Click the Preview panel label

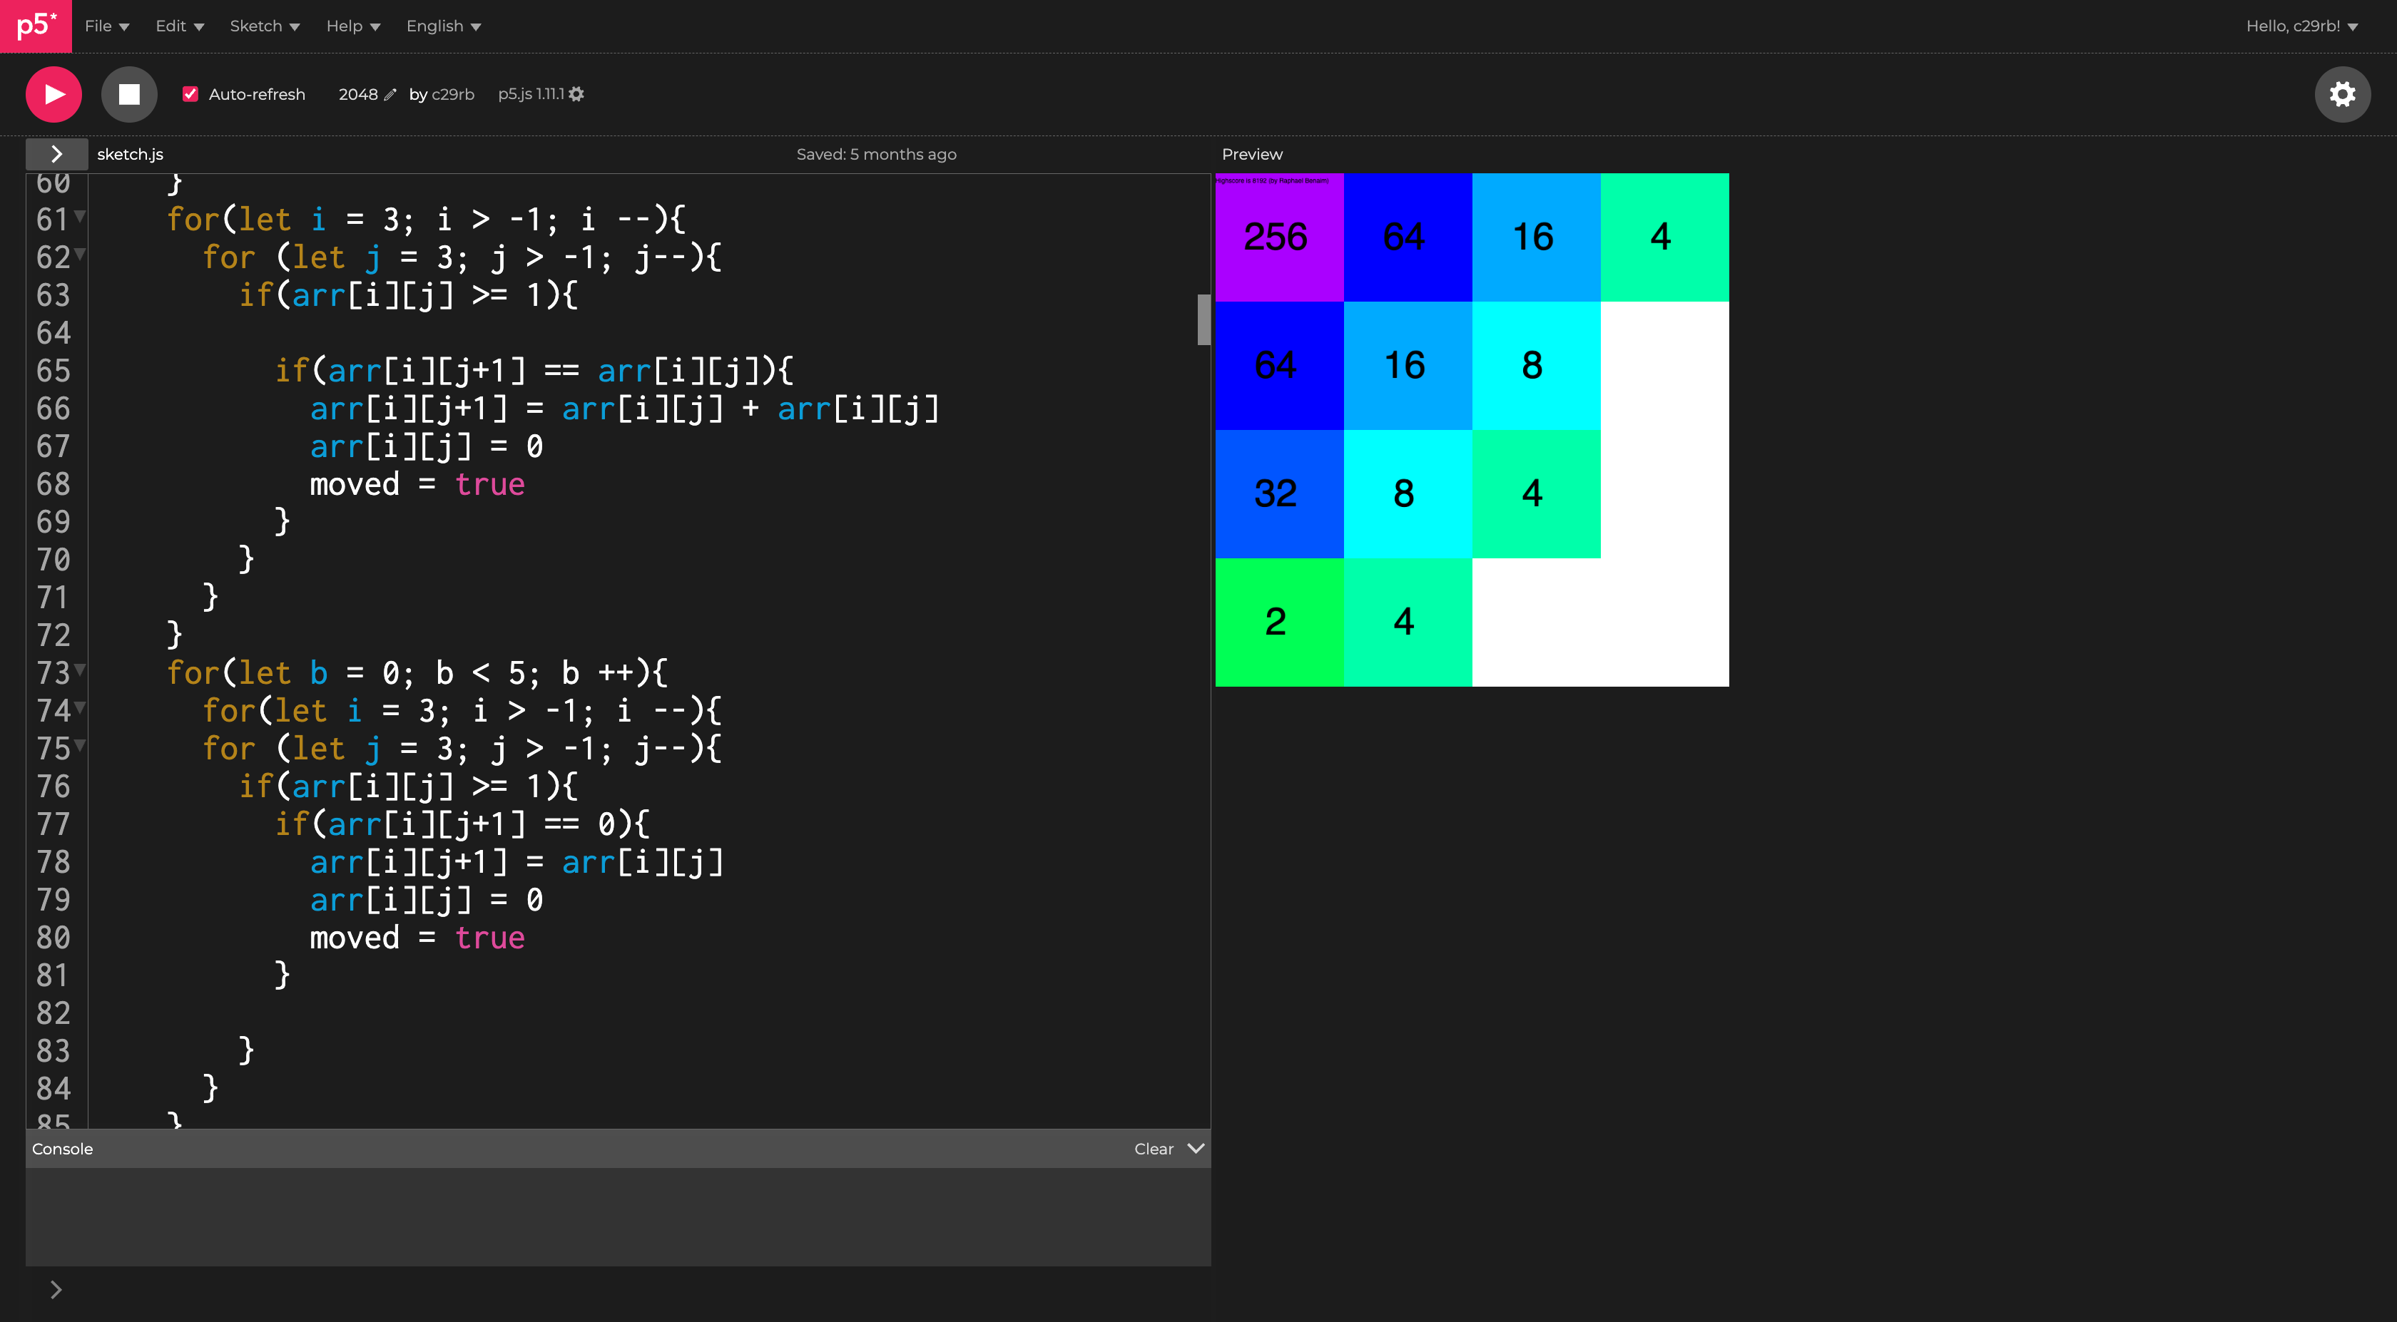point(1251,155)
